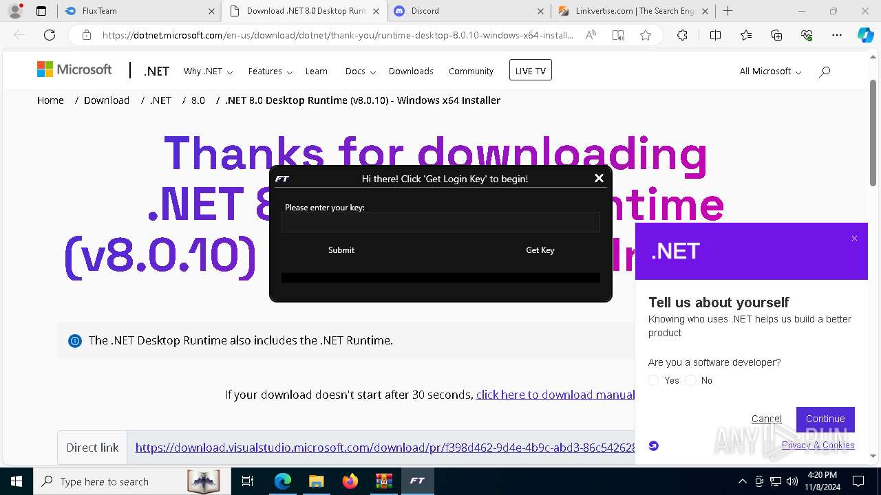Image resolution: width=881 pixels, height=495 pixels.
Task: View site information lock icon
Action: point(87,35)
